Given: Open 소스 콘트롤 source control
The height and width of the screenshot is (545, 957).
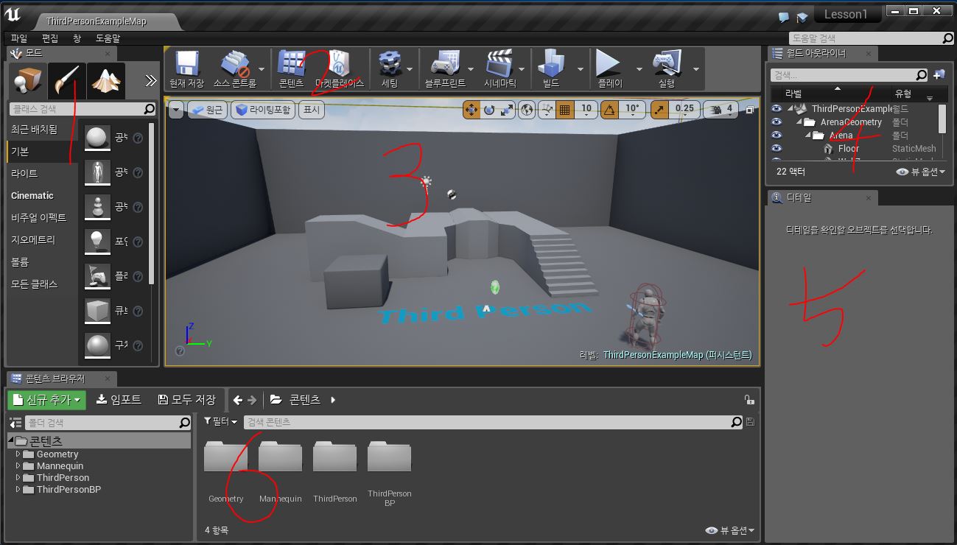Looking at the screenshot, I should coord(234,68).
